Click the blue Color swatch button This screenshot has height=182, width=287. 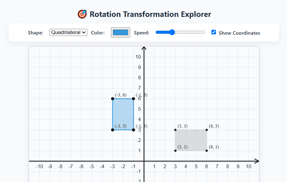(x=120, y=32)
